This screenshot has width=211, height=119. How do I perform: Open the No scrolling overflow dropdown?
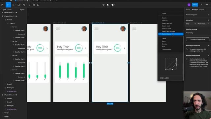190,33
